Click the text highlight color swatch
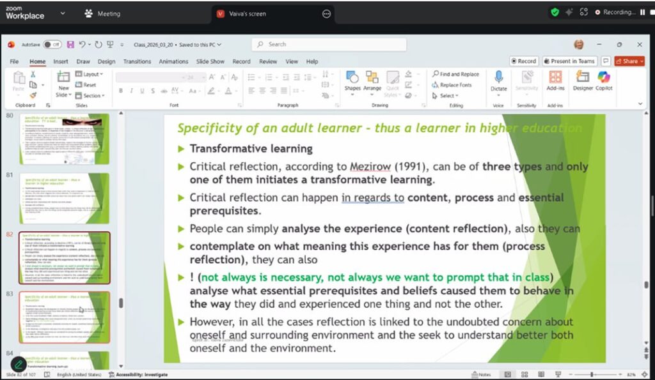This screenshot has width=655, height=380. coord(211,91)
